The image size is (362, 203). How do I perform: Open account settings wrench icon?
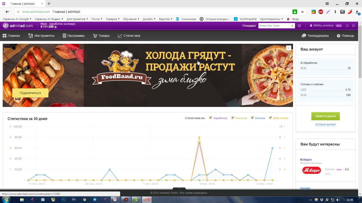[x=347, y=26]
